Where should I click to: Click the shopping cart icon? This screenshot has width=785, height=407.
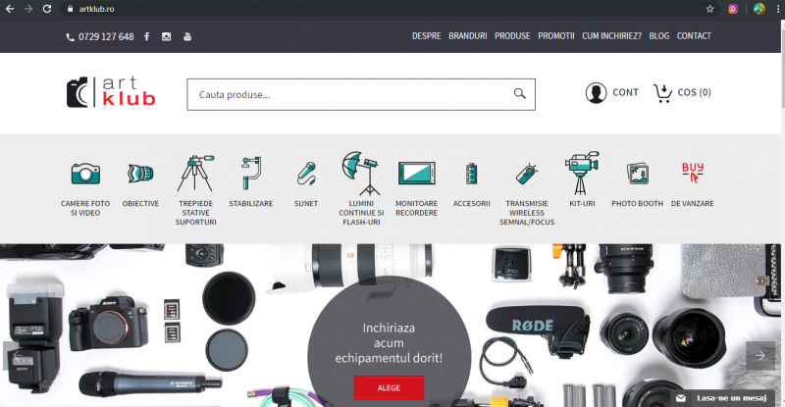click(x=663, y=93)
